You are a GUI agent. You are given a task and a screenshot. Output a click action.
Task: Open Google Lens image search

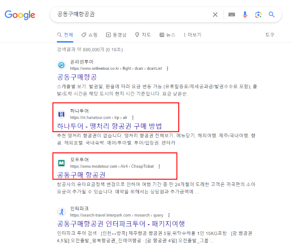[x=258, y=15]
